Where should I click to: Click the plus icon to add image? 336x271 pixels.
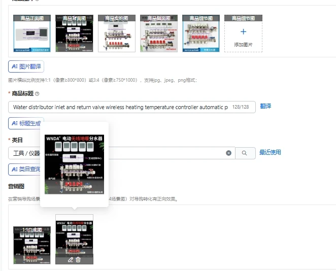tap(243, 32)
